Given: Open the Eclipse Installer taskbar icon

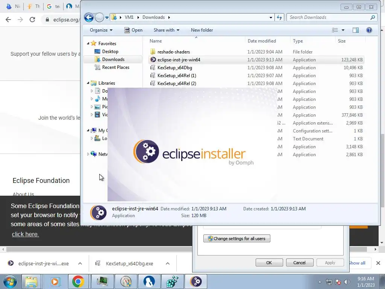Looking at the screenshot, I should [196, 281].
